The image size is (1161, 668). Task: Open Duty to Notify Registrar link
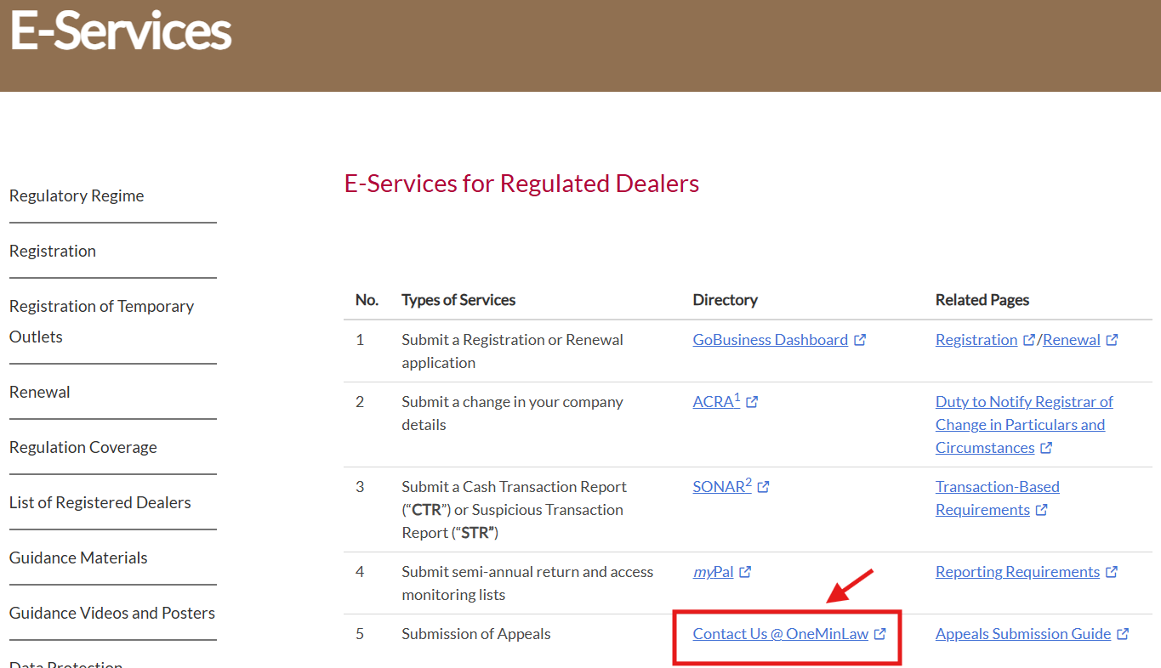[x=1023, y=402]
